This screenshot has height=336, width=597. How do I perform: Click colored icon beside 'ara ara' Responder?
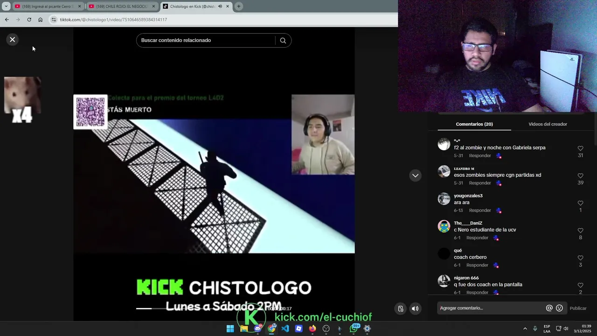(499, 210)
